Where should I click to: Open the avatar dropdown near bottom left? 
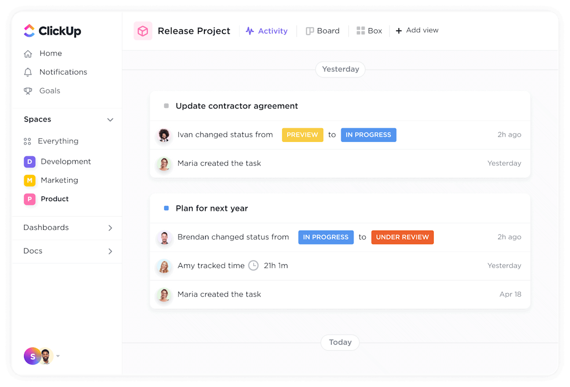click(x=58, y=356)
